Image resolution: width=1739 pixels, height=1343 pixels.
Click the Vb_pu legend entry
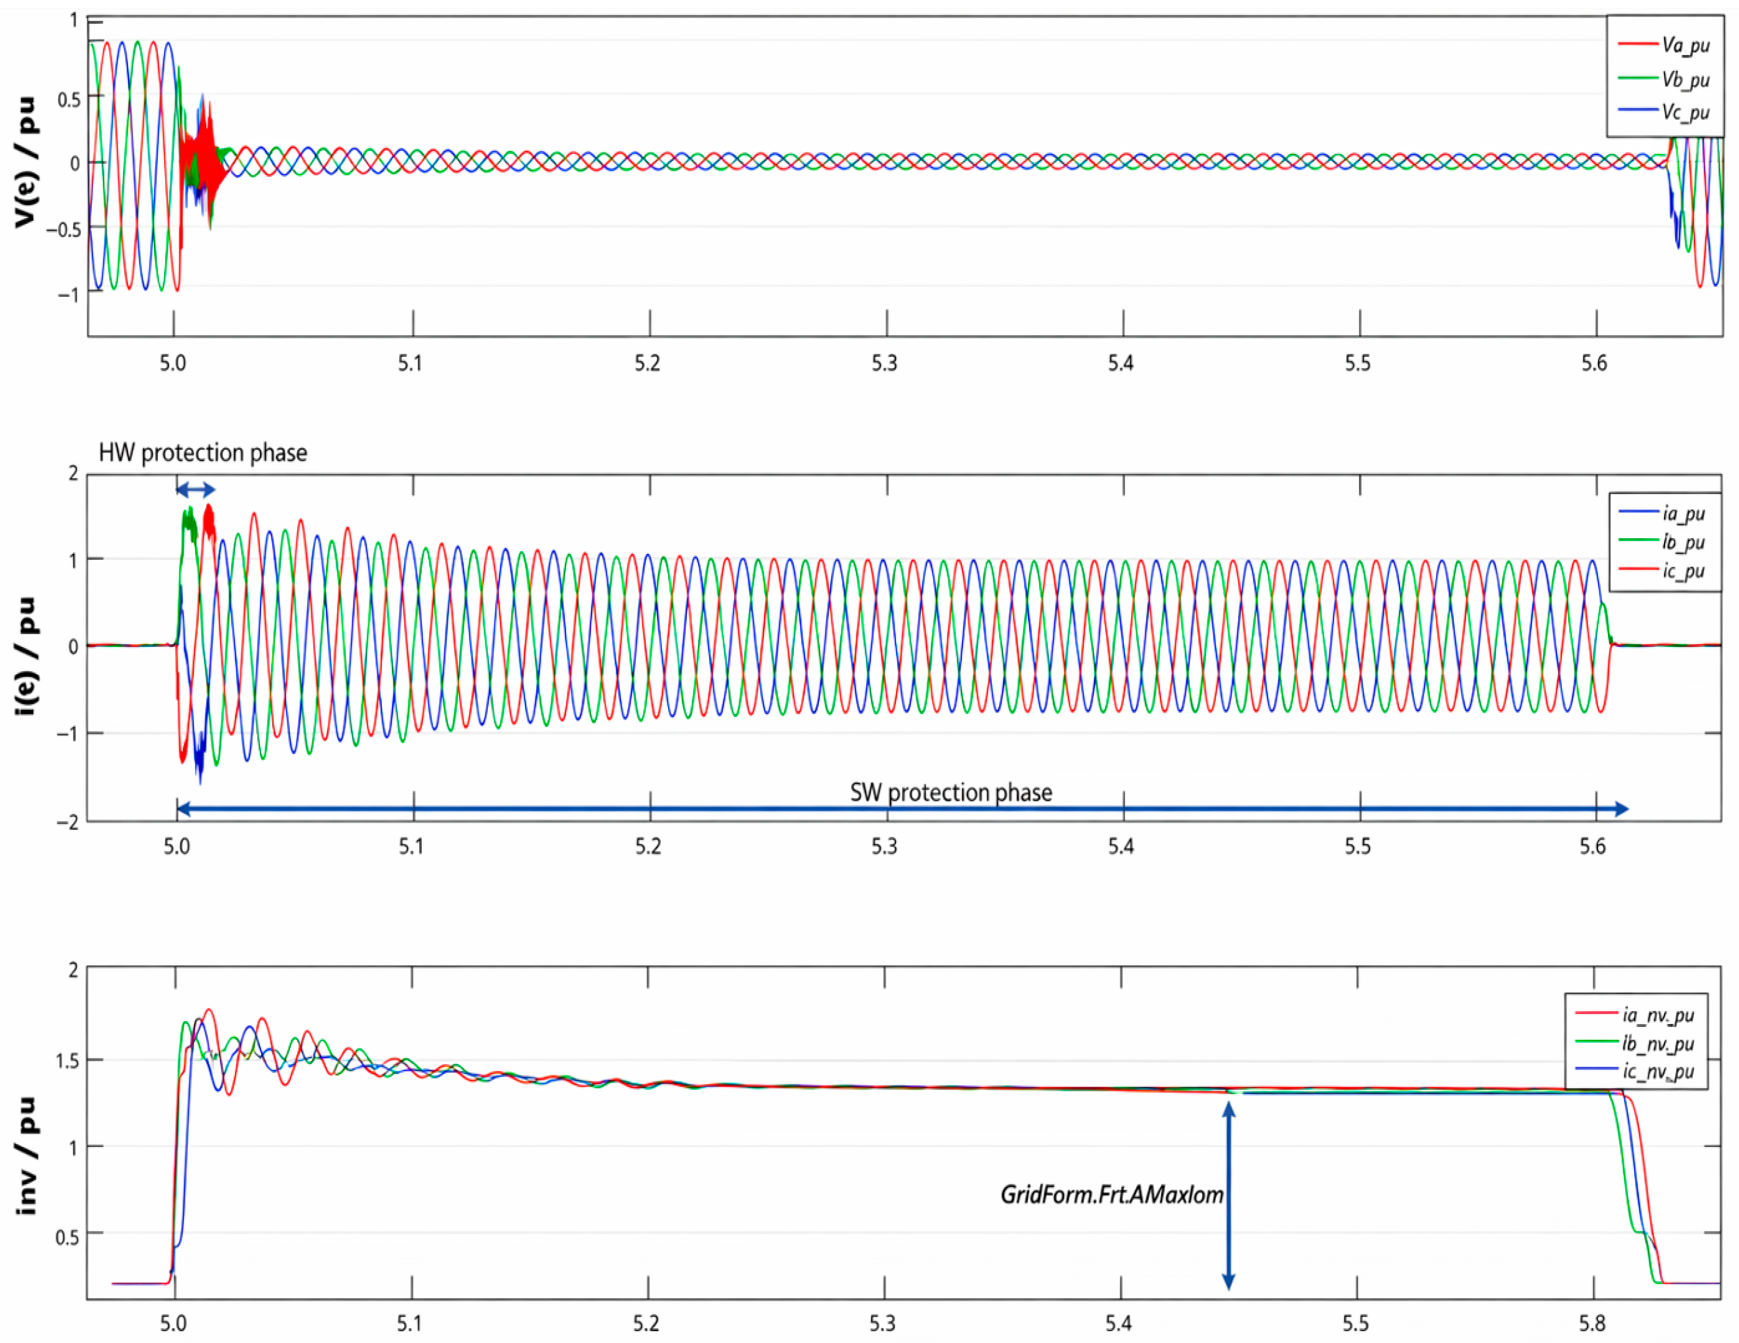(1663, 79)
